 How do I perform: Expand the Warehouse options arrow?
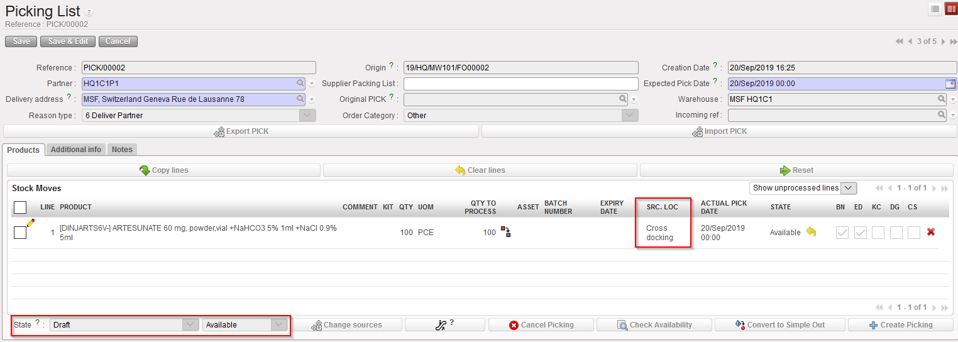pyautogui.click(x=953, y=99)
